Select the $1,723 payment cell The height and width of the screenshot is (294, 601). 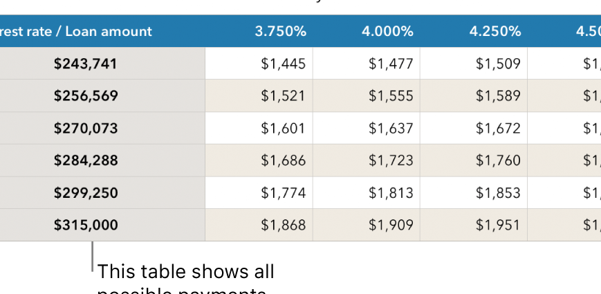tap(391, 160)
